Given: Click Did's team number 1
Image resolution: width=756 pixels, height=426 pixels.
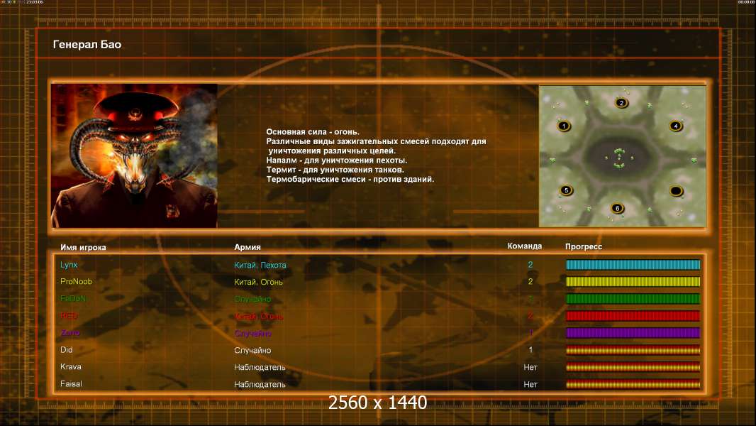Looking at the screenshot, I should coord(531,350).
